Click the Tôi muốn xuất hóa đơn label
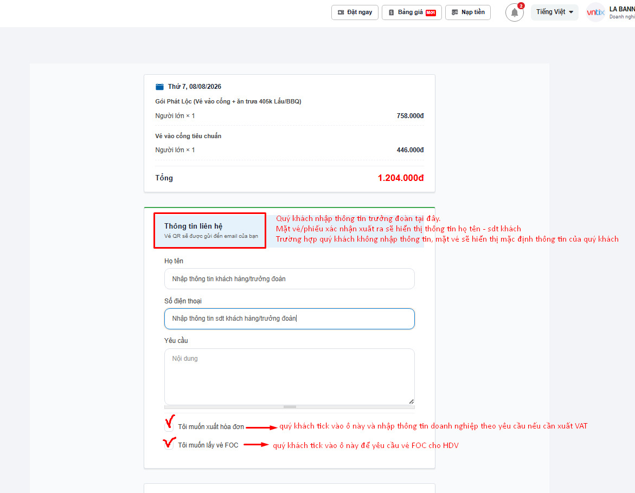Screen dimensions: 635x493 pos(211,427)
